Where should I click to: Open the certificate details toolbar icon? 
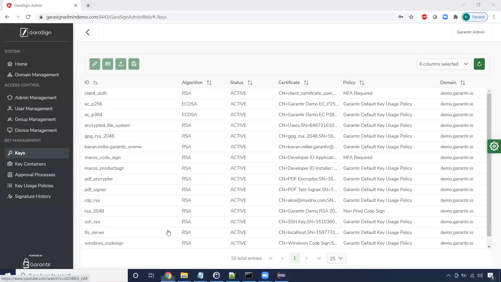pyautogui.click(x=108, y=64)
